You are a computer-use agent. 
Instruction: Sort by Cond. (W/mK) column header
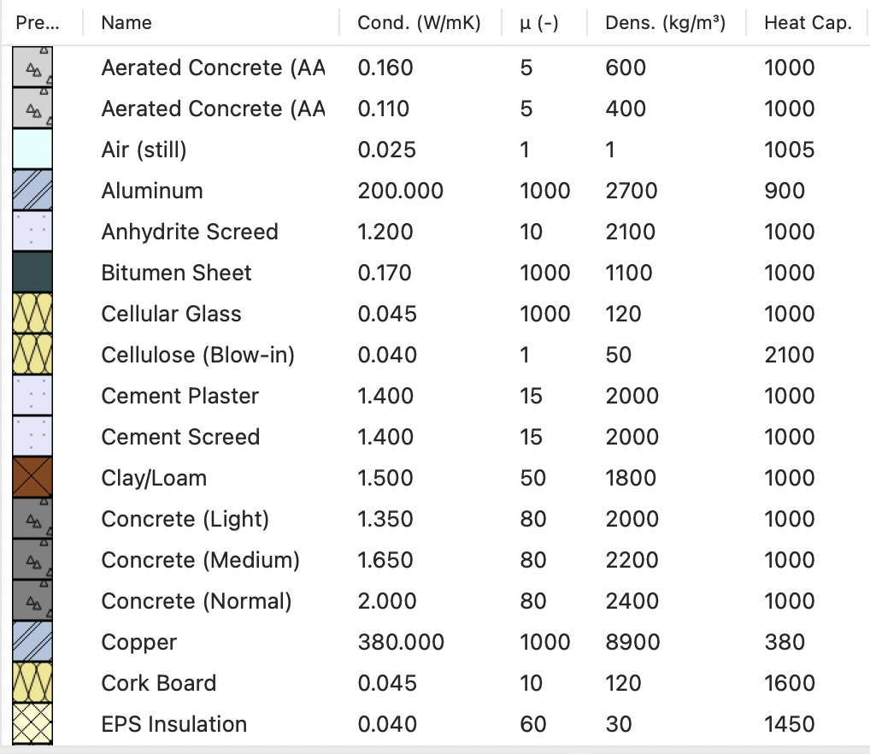tap(419, 23)
